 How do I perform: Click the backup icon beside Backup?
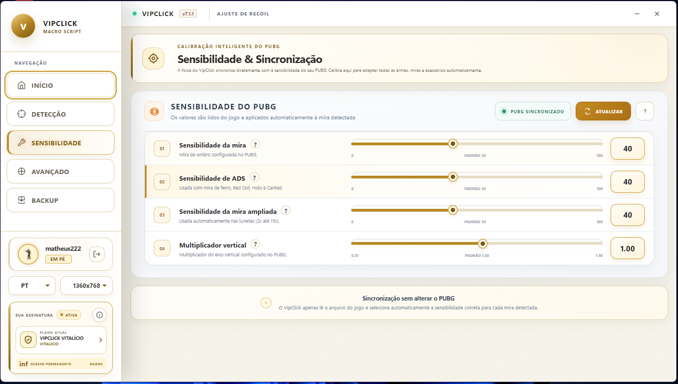coord(22,201)
